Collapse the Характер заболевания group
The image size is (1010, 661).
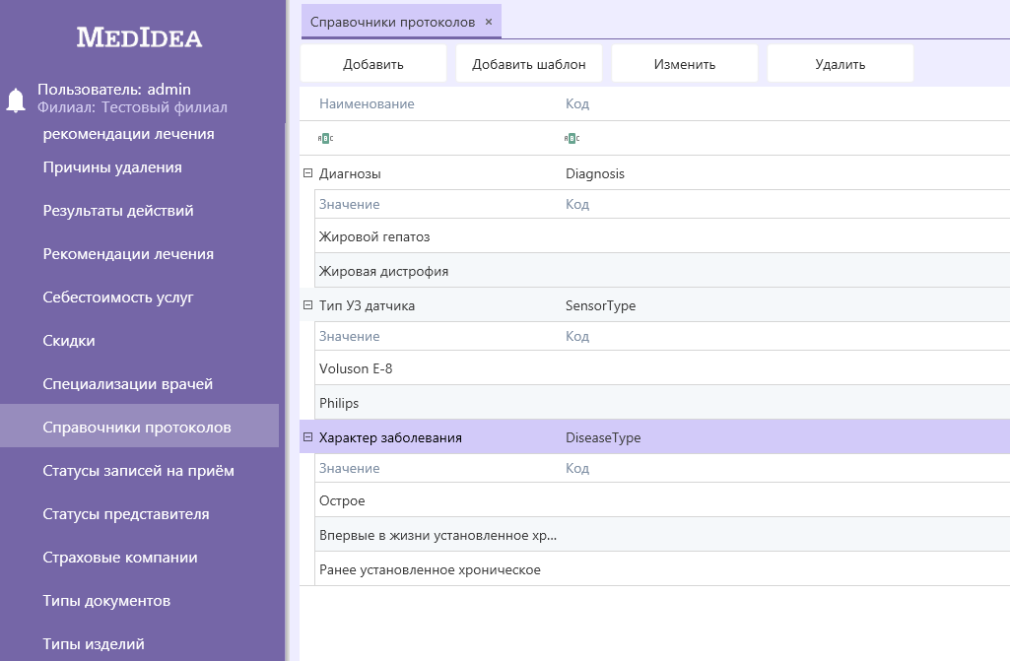click(307, 437)
